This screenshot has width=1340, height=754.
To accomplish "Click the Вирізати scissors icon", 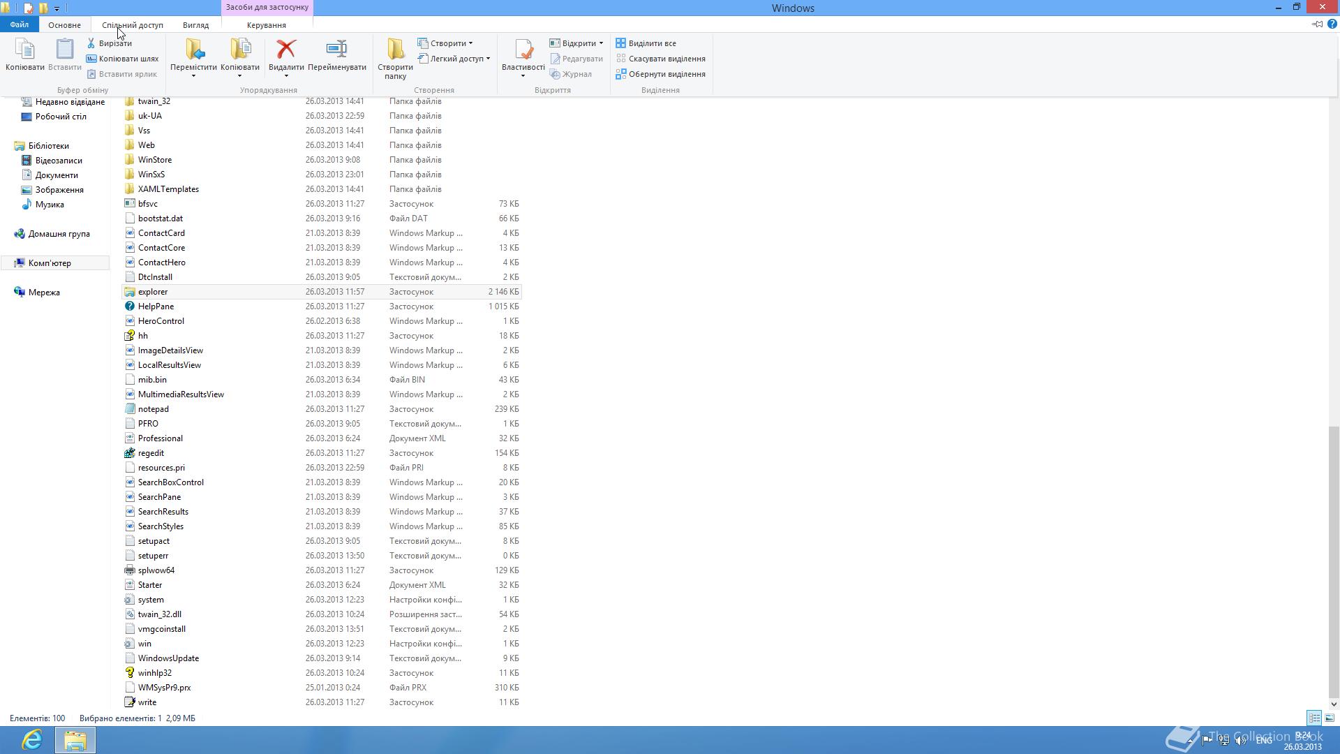I will [x=91, y=43].
